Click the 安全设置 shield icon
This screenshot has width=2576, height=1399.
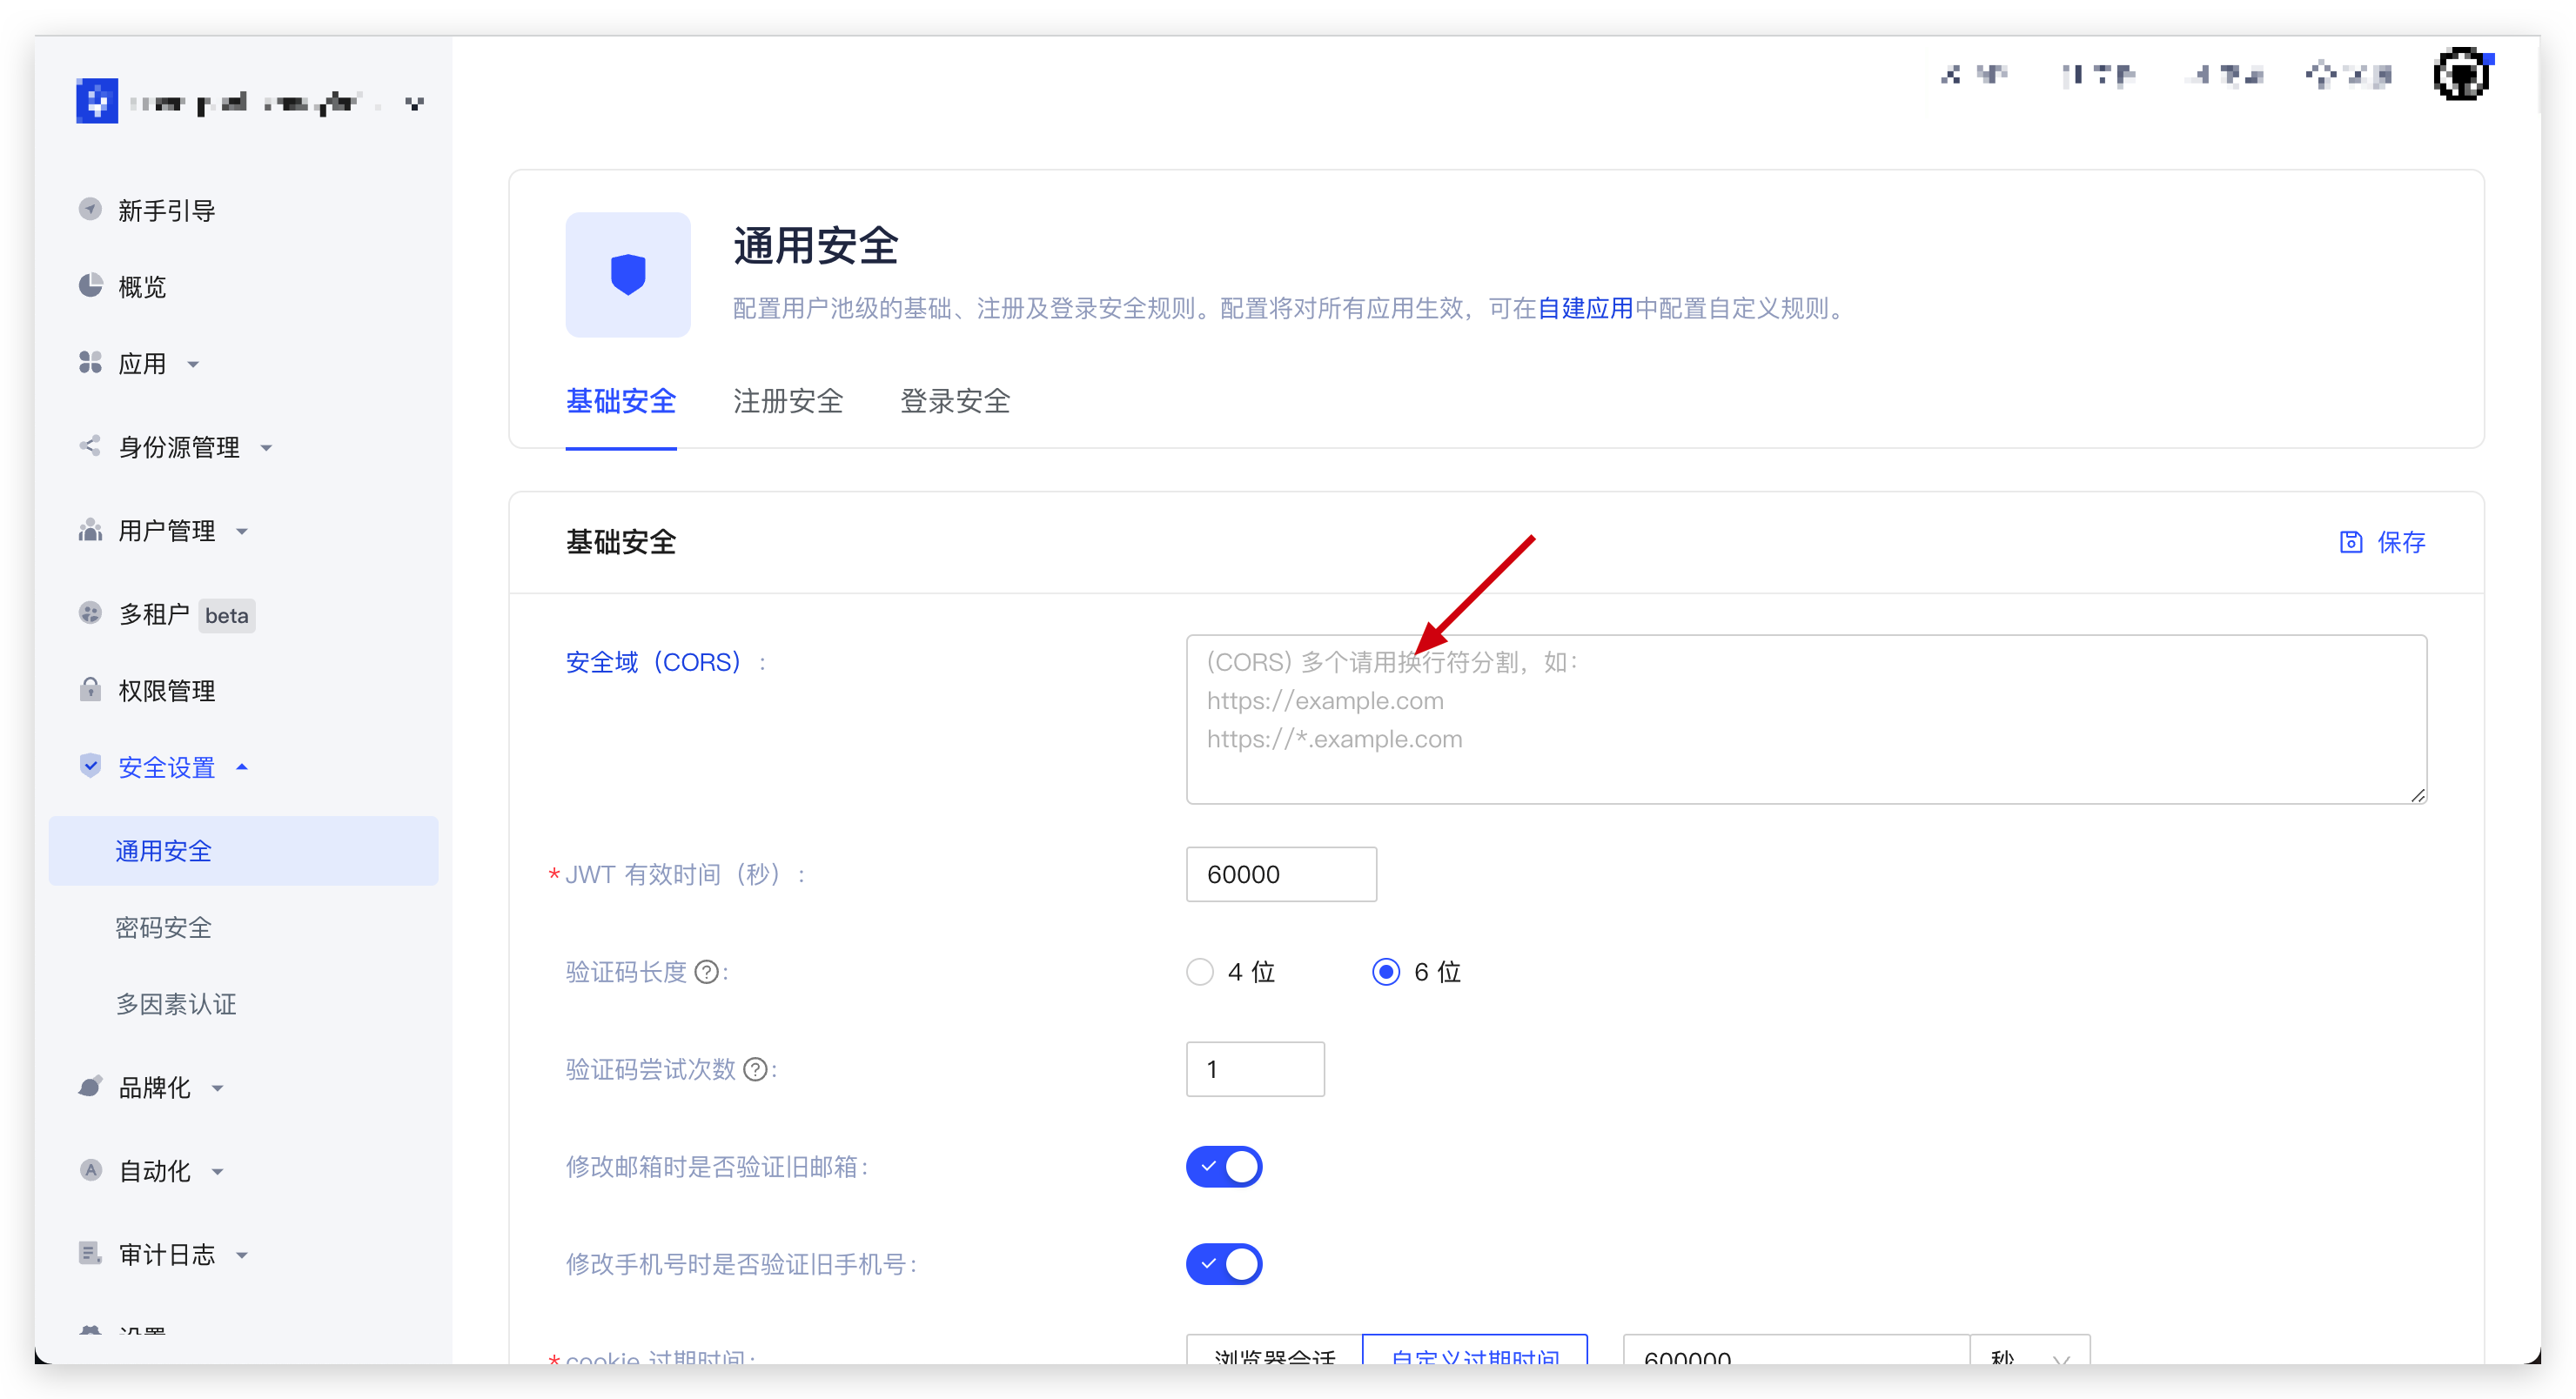click(x=90, y=766)
